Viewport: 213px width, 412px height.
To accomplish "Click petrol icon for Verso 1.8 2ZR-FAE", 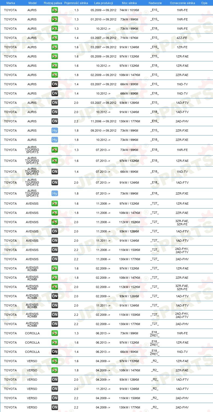I will (x=55, y=370).
